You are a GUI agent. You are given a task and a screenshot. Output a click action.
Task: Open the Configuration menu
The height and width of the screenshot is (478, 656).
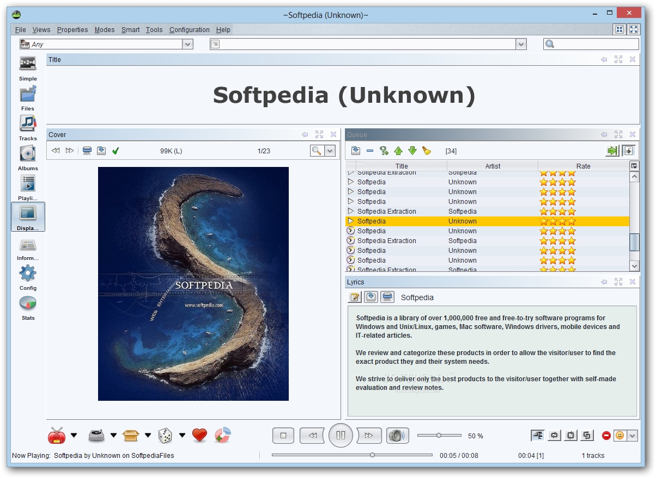coord(189,30)
